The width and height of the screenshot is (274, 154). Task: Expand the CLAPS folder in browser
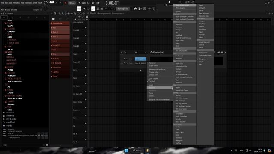click(10, 23)
